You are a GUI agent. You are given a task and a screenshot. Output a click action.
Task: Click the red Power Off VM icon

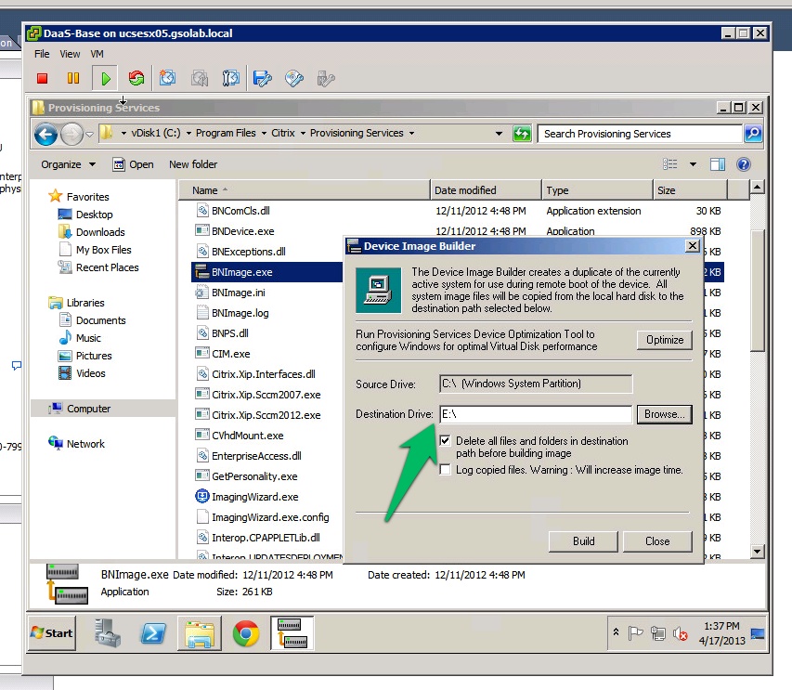[43, 78]
